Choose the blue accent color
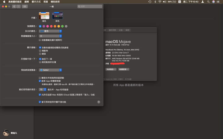This screenshot has height=139, width=223. point(40,26)
